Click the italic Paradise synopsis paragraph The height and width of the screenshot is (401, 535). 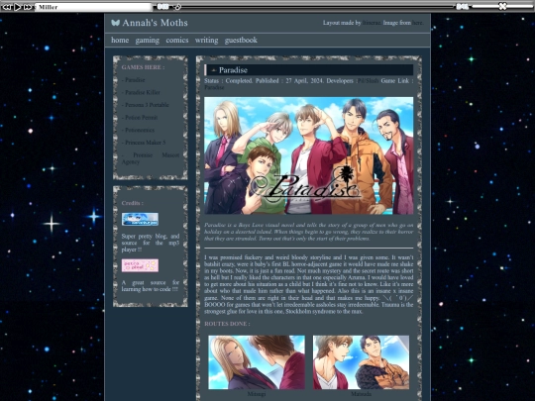309,232
